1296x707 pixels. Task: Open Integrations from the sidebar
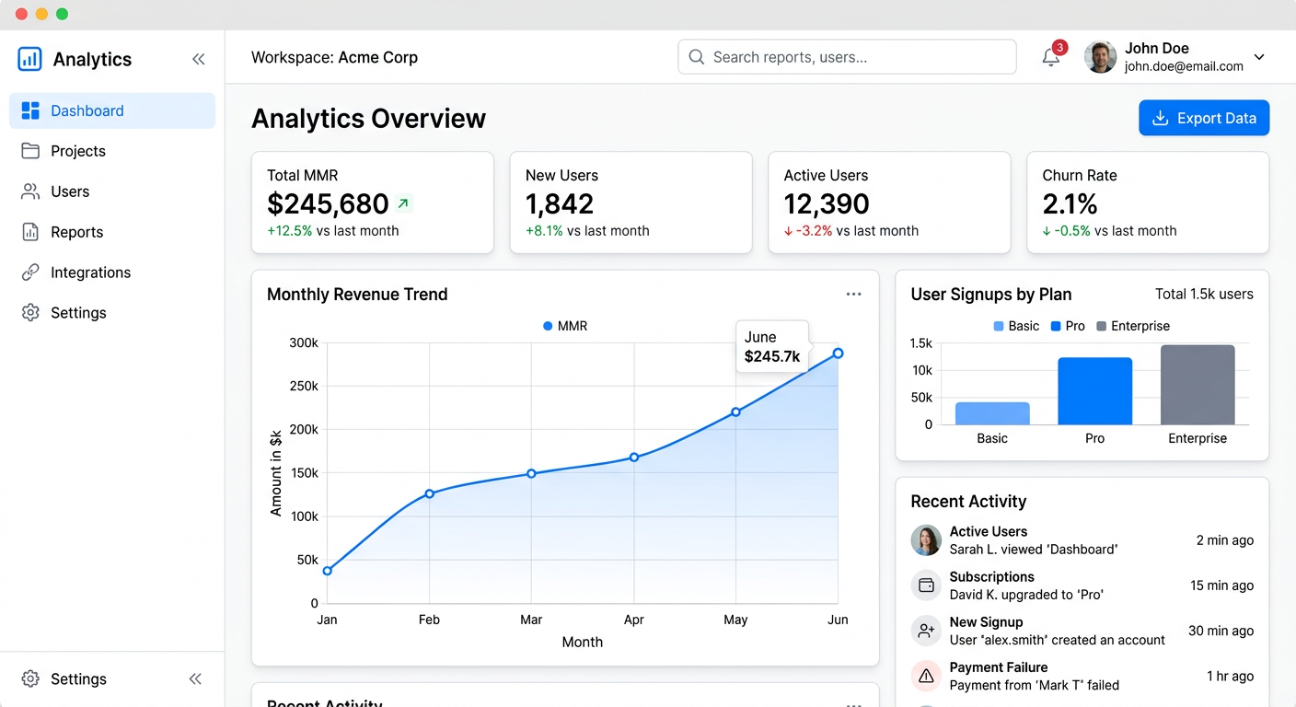pyautogui.click(x=29, y=272)
